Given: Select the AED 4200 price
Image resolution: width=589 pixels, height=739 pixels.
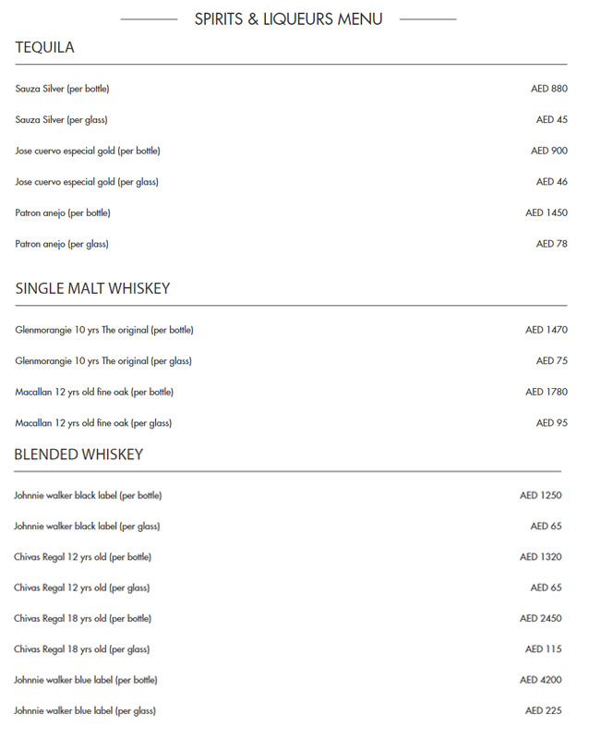Looking at the screenshot, I should click(541, 680).
